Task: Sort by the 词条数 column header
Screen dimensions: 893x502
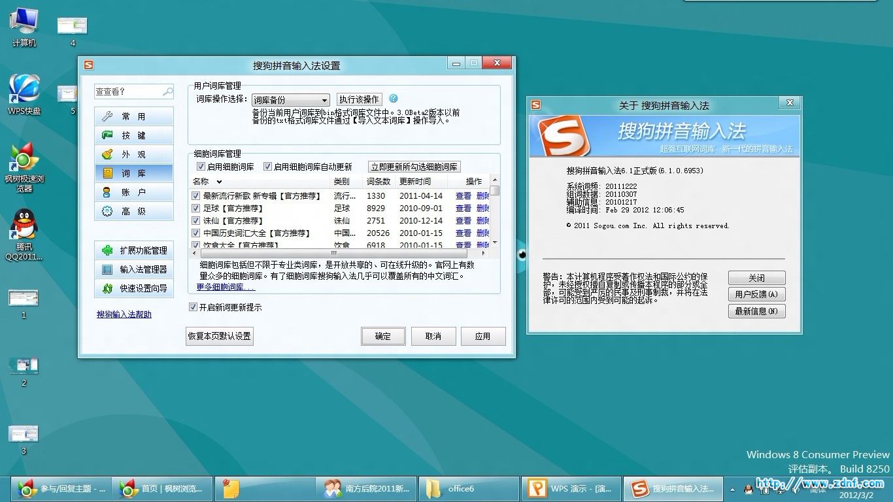Action: [380, 182]
